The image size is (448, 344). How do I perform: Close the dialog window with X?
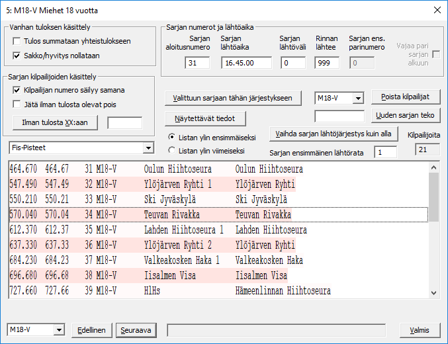pos(436,10)
